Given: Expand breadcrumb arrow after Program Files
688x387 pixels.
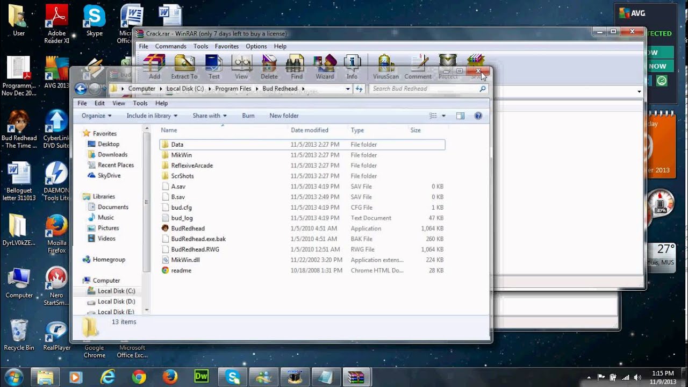Looking at the screenshot, I should tap(257, 89).
